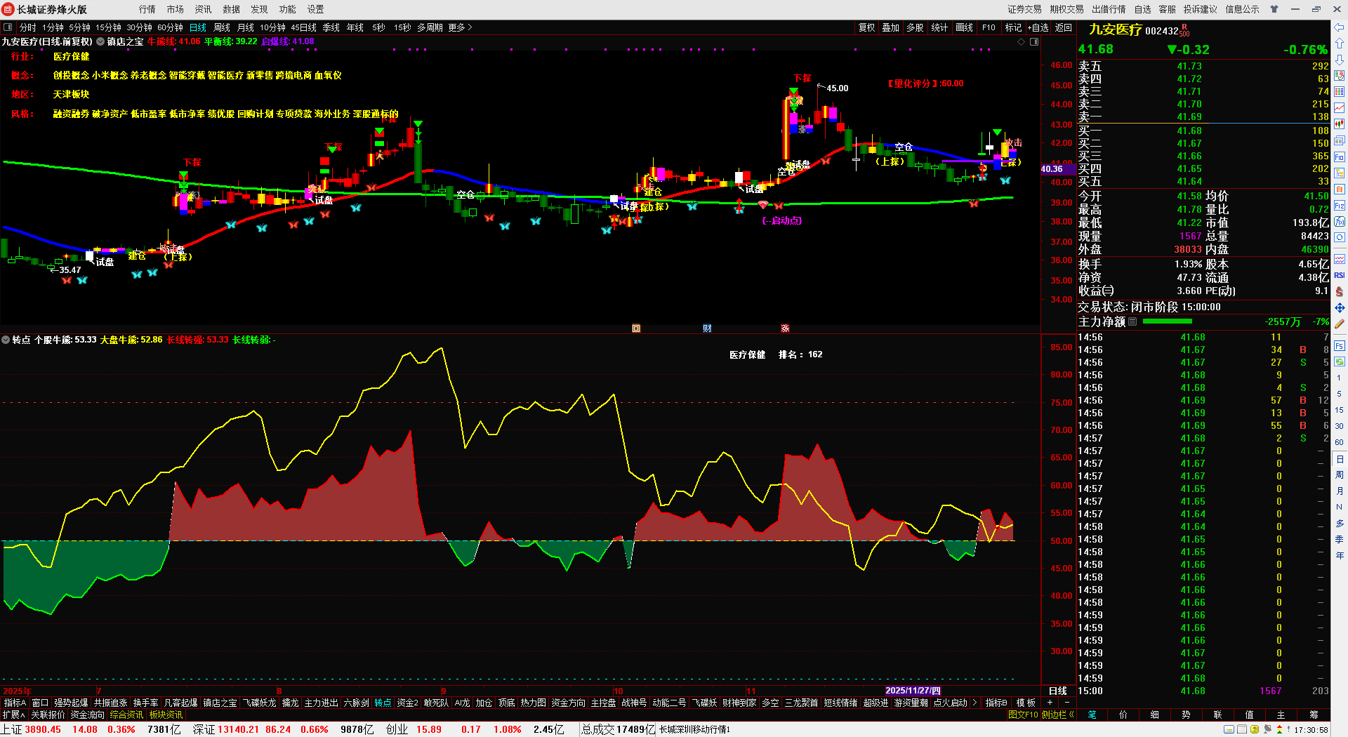Switch to the 周线 weekly tab
Screen dimensions: 1348x737
(222, 27)
